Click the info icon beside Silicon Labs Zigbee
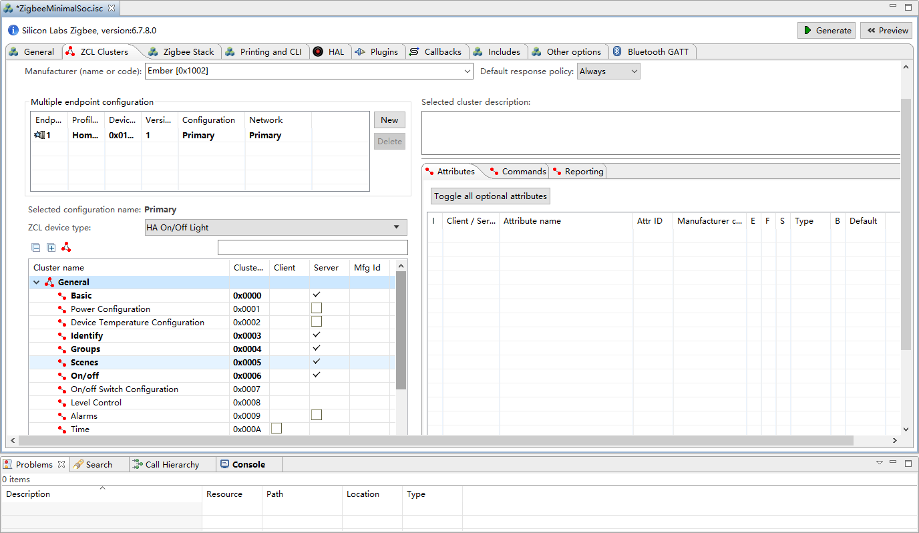The height and width of the screenshot is (533, 919). point(13,30)
